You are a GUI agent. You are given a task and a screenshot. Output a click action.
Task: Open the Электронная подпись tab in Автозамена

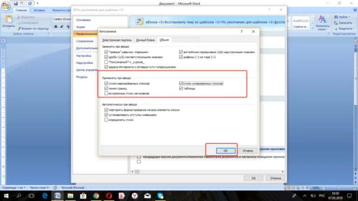coord(117,40)
